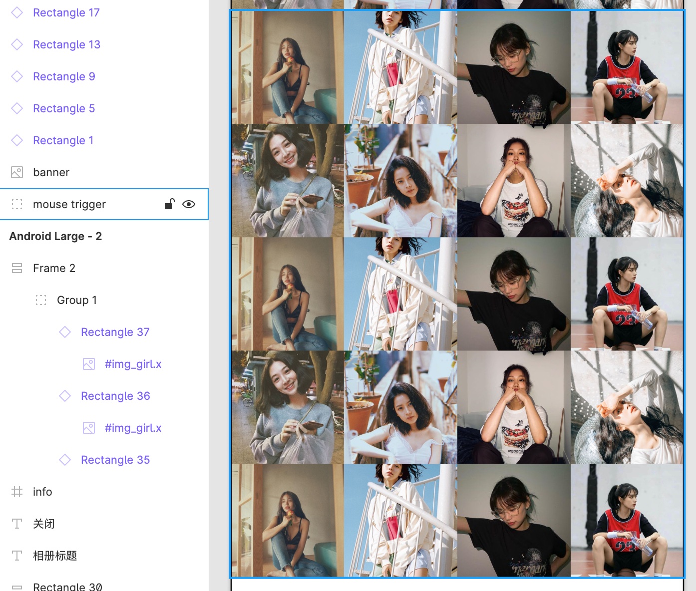Click the dashed group icon of mouse trigger
This screenshot has height=591, width=696.
(17, 204)
